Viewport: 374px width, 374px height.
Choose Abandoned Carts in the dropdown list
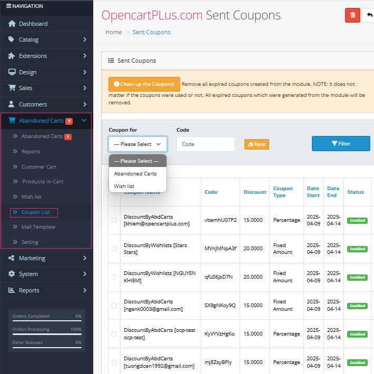pos(137,174)
